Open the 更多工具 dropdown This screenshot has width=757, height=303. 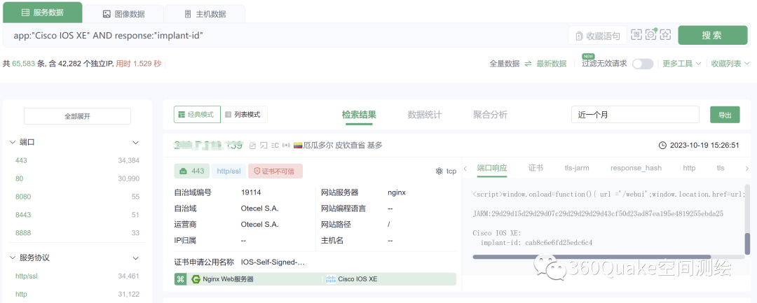click(x=682, y=64)
